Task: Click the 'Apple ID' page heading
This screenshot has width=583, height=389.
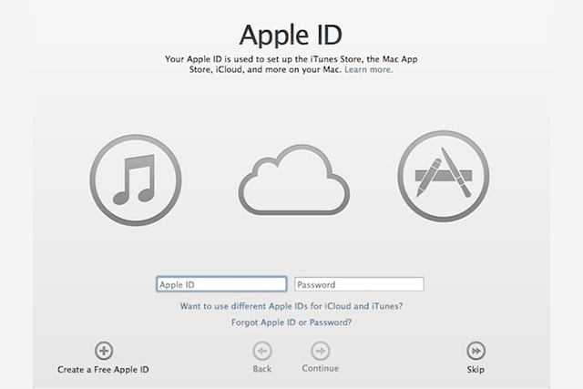Action: (291, 36)
